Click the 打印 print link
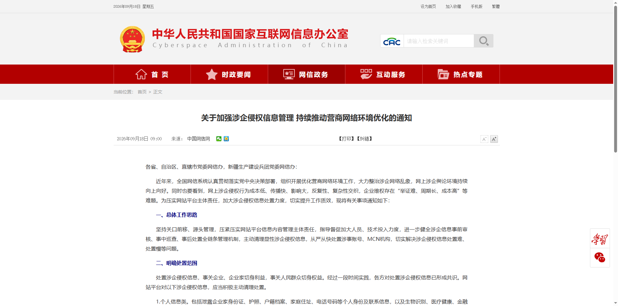Viewport: 618px width, 306px height. tap(347, 139)
